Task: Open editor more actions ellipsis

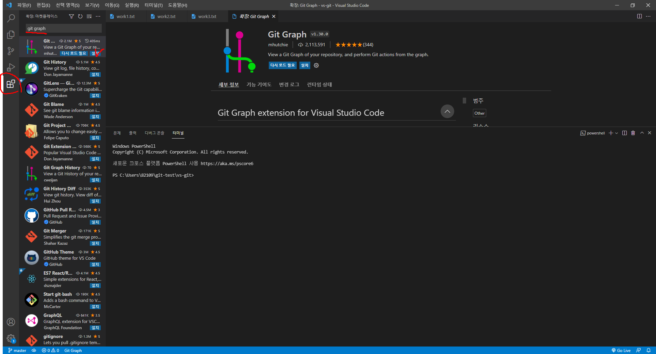Action: [648, 16]
